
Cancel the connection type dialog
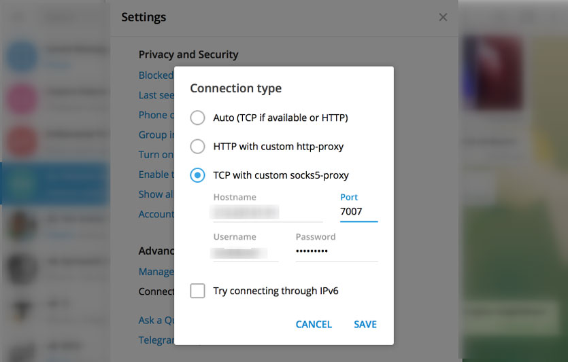tap(314, 325)
